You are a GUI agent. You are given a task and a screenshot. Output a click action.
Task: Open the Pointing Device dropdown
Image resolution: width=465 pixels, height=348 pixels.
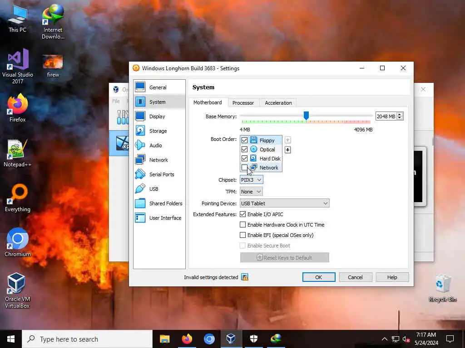pyautogui.click(x=284, y=203)
